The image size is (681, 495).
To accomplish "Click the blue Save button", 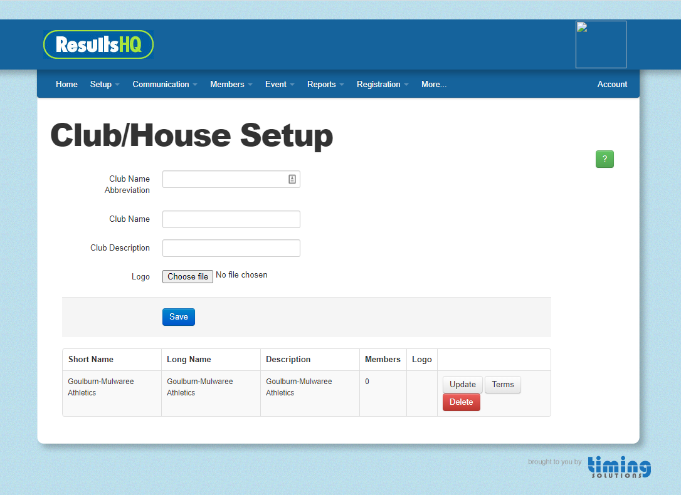I will (179, 316).
